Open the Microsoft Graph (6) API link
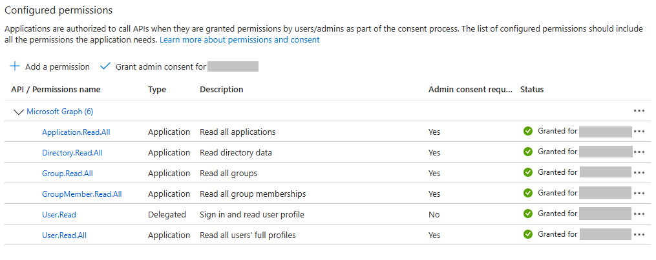 point(59,112)
